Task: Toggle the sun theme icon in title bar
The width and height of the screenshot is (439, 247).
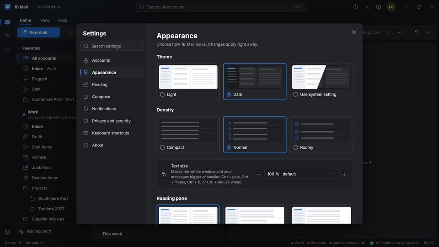Action: 367,7
